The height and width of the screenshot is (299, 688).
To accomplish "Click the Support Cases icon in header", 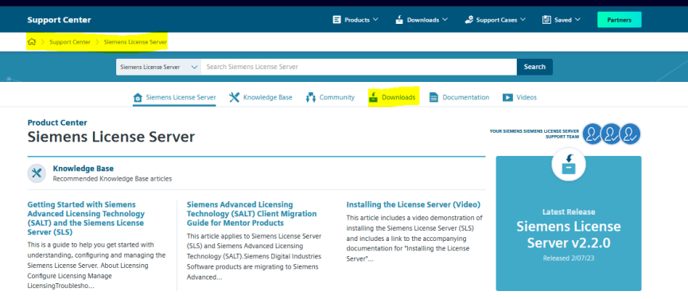I will tap(469, 20).
